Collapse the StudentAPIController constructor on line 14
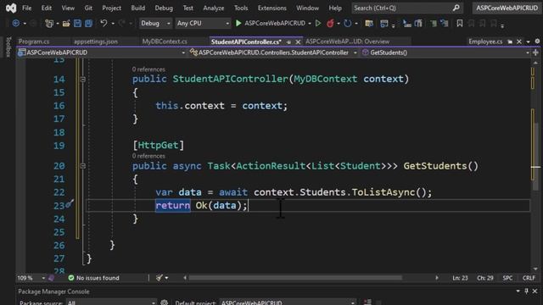This screenshot has height=305, width=543. 83,79
